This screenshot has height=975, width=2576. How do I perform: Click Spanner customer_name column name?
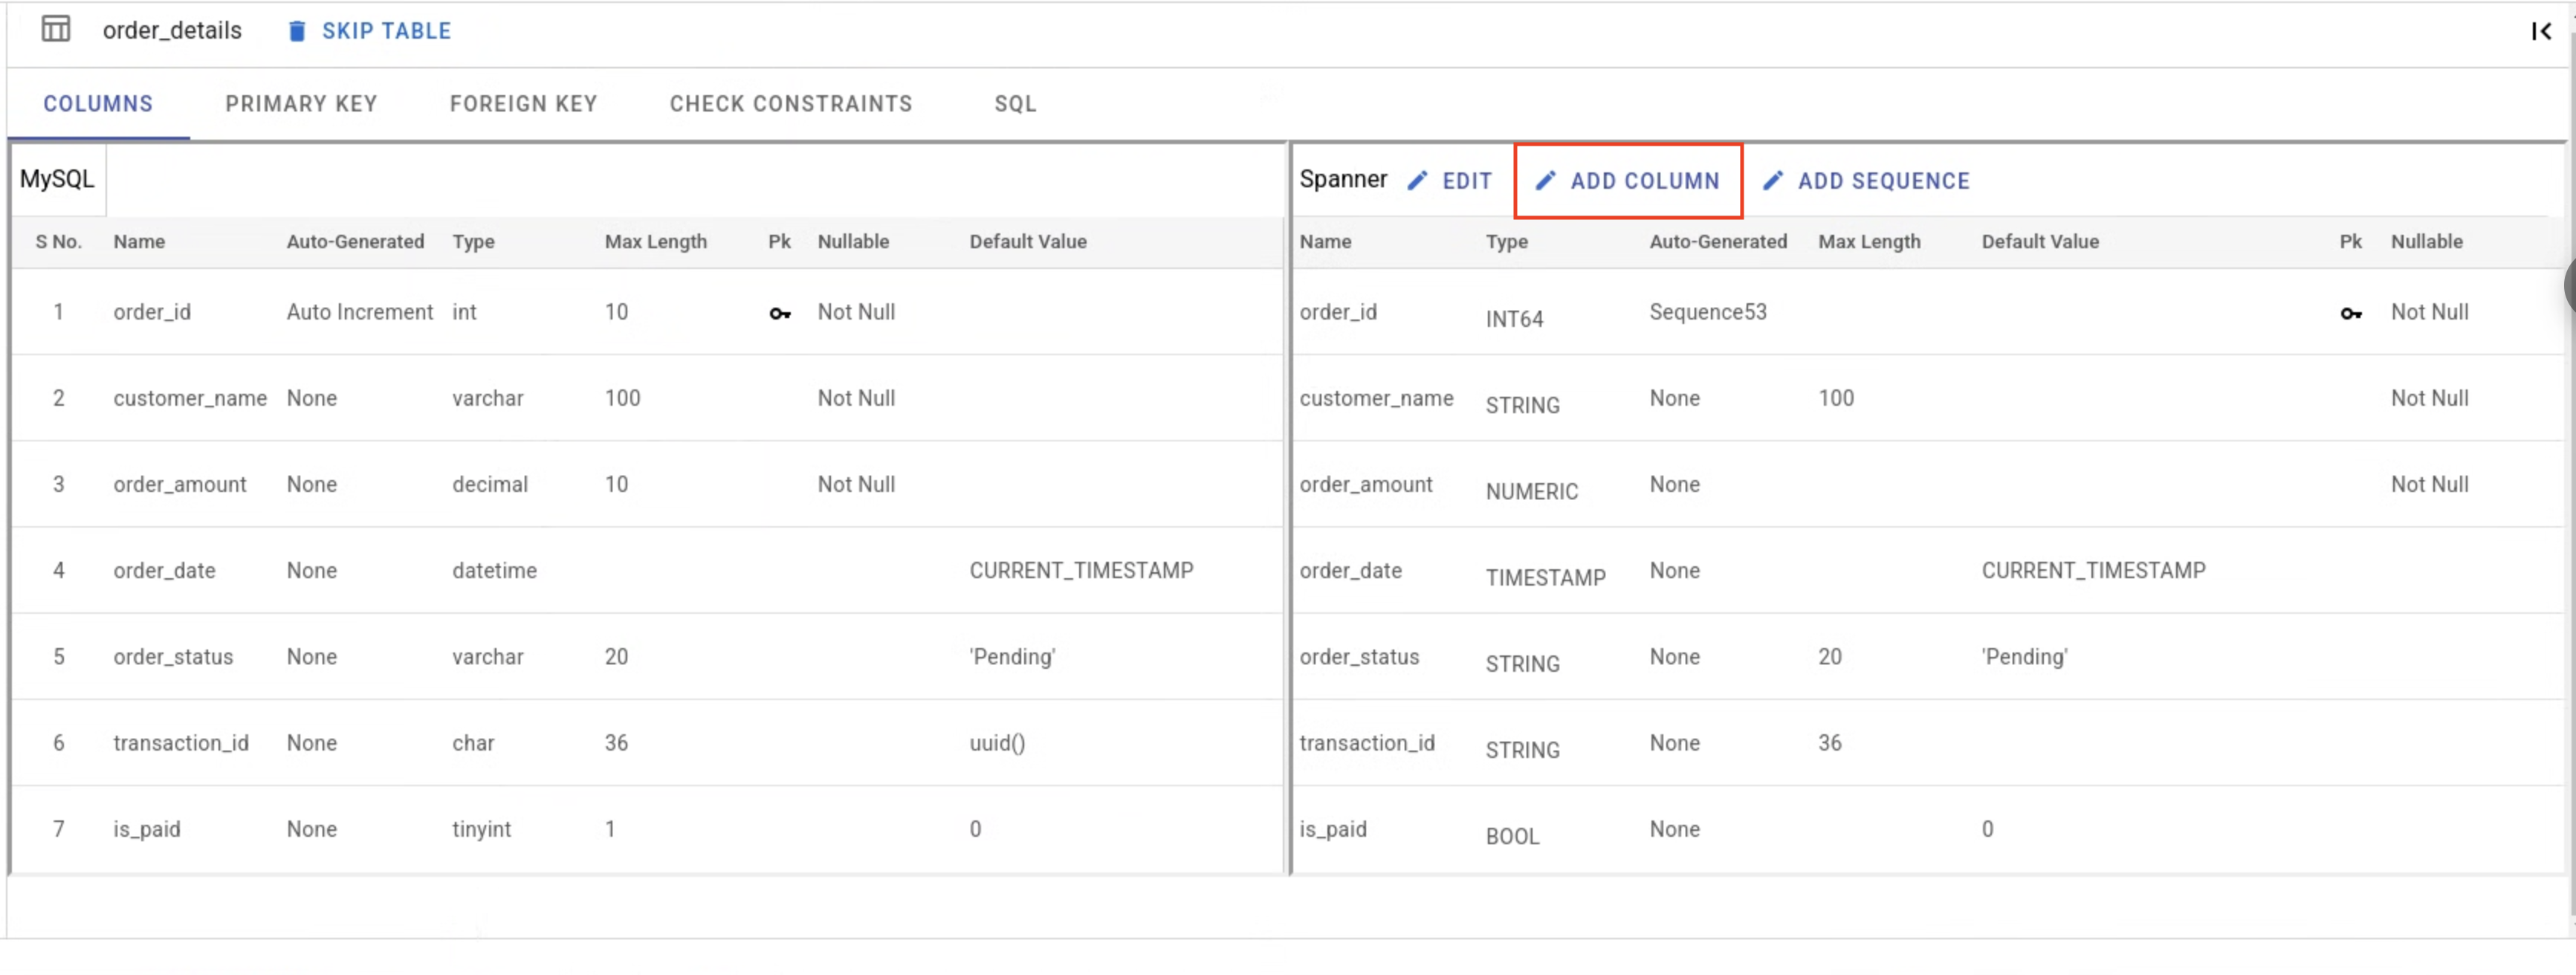(1376, 398)
